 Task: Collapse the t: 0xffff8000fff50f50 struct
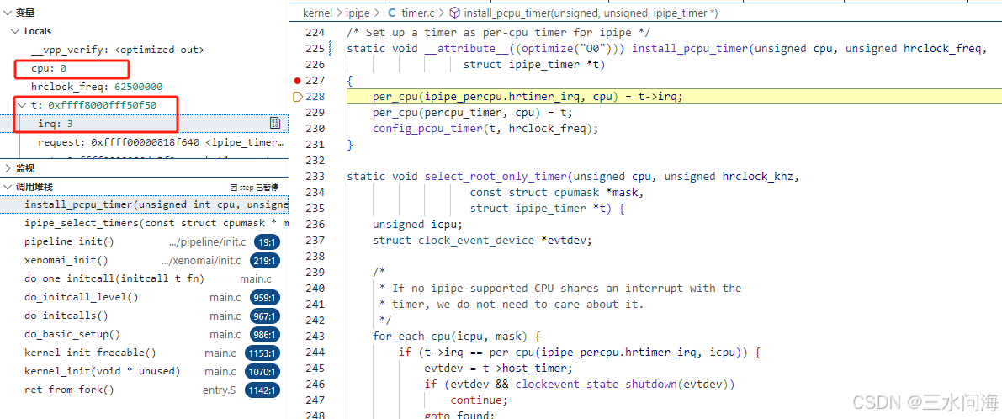click(23, 104)
